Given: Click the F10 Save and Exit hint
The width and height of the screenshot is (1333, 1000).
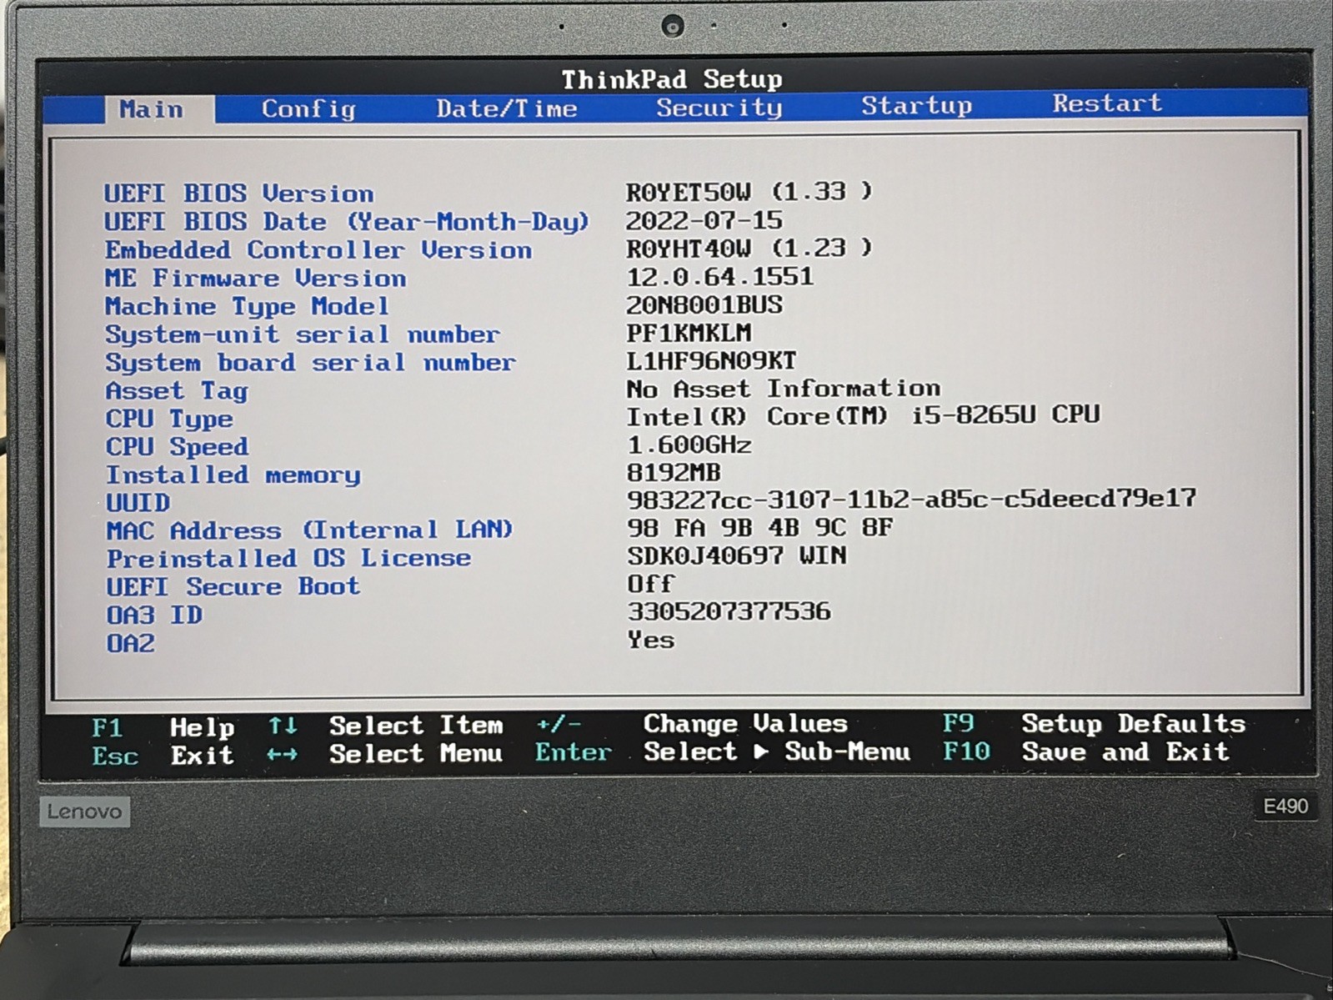Looking at the screenshot, I should click(x=1085, y=751).
